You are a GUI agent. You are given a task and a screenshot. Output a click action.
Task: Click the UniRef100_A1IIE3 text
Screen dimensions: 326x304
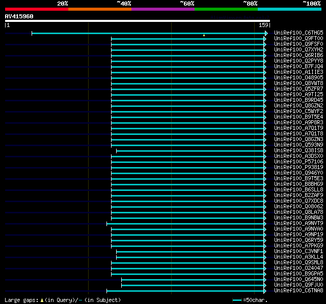(298, 72)
